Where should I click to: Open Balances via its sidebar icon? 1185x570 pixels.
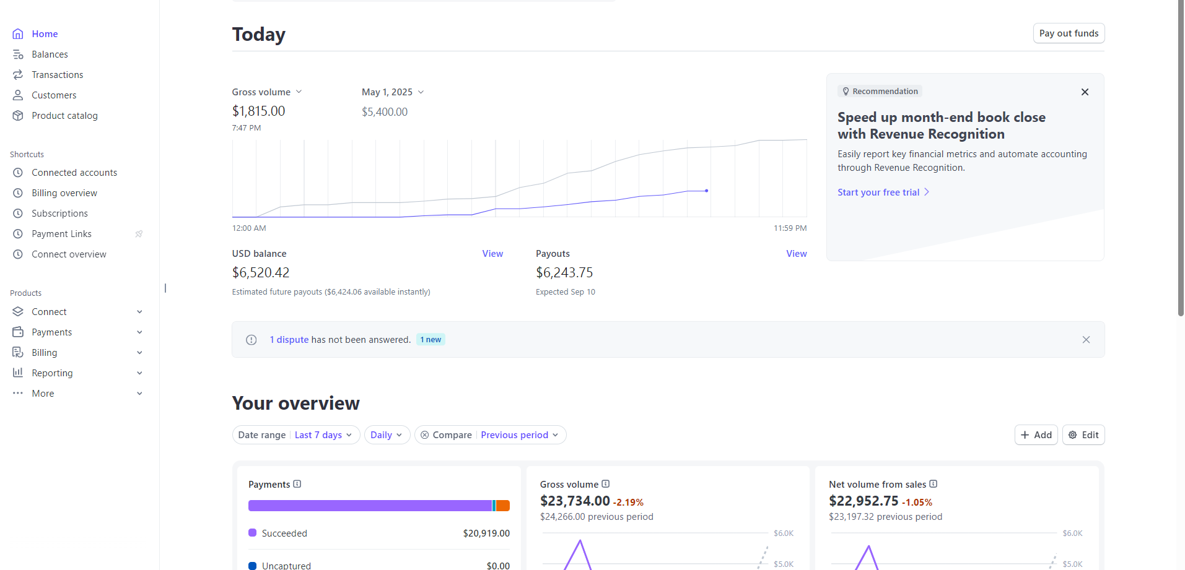tap(18, 54)
